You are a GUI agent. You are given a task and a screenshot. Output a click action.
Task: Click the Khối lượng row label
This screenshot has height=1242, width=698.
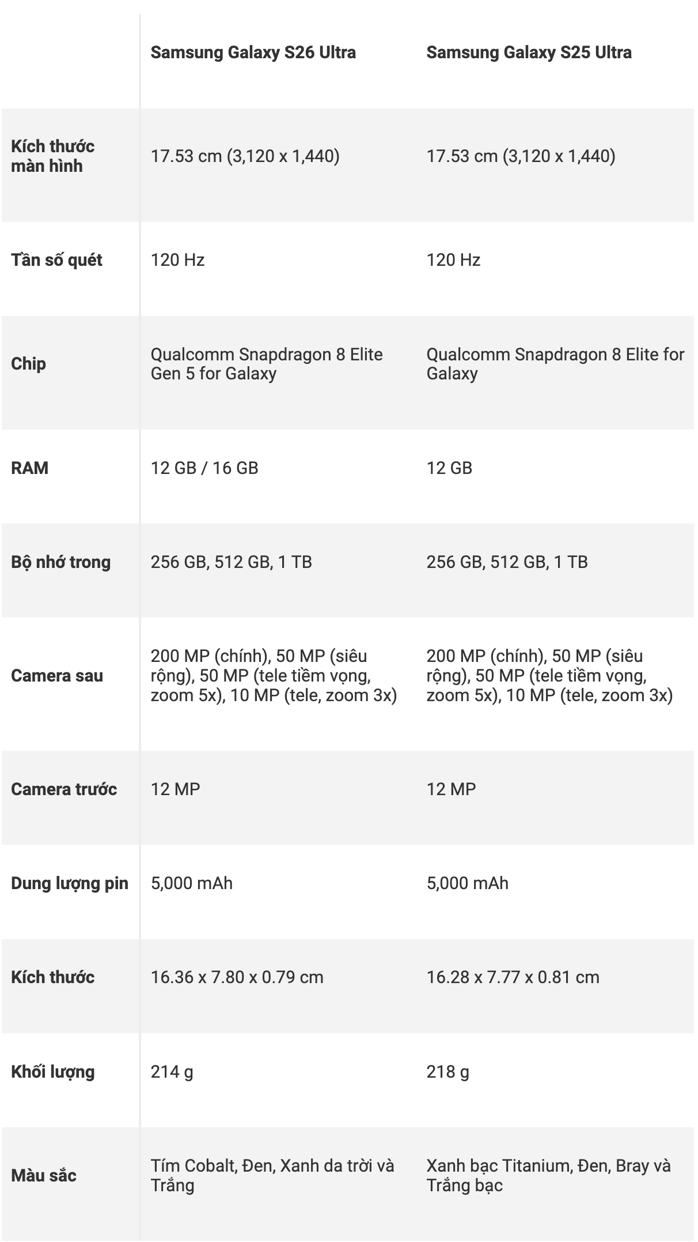[x=52, y=1072]
